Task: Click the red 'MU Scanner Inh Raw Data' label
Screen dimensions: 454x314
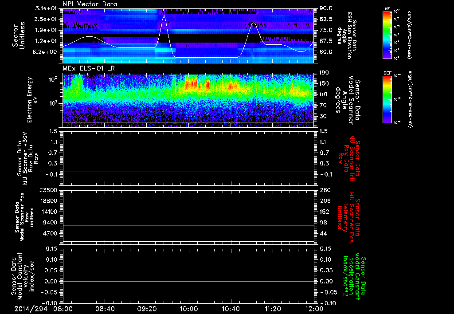Action: tap(348, 158)
